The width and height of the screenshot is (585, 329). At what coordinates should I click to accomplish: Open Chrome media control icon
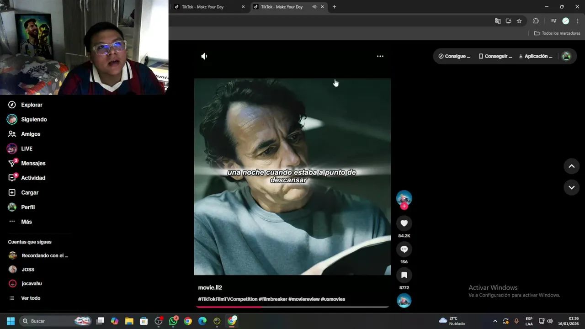553,21
